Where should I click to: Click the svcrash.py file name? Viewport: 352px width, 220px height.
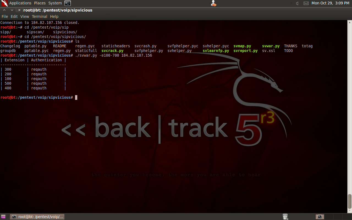[145, 46]
